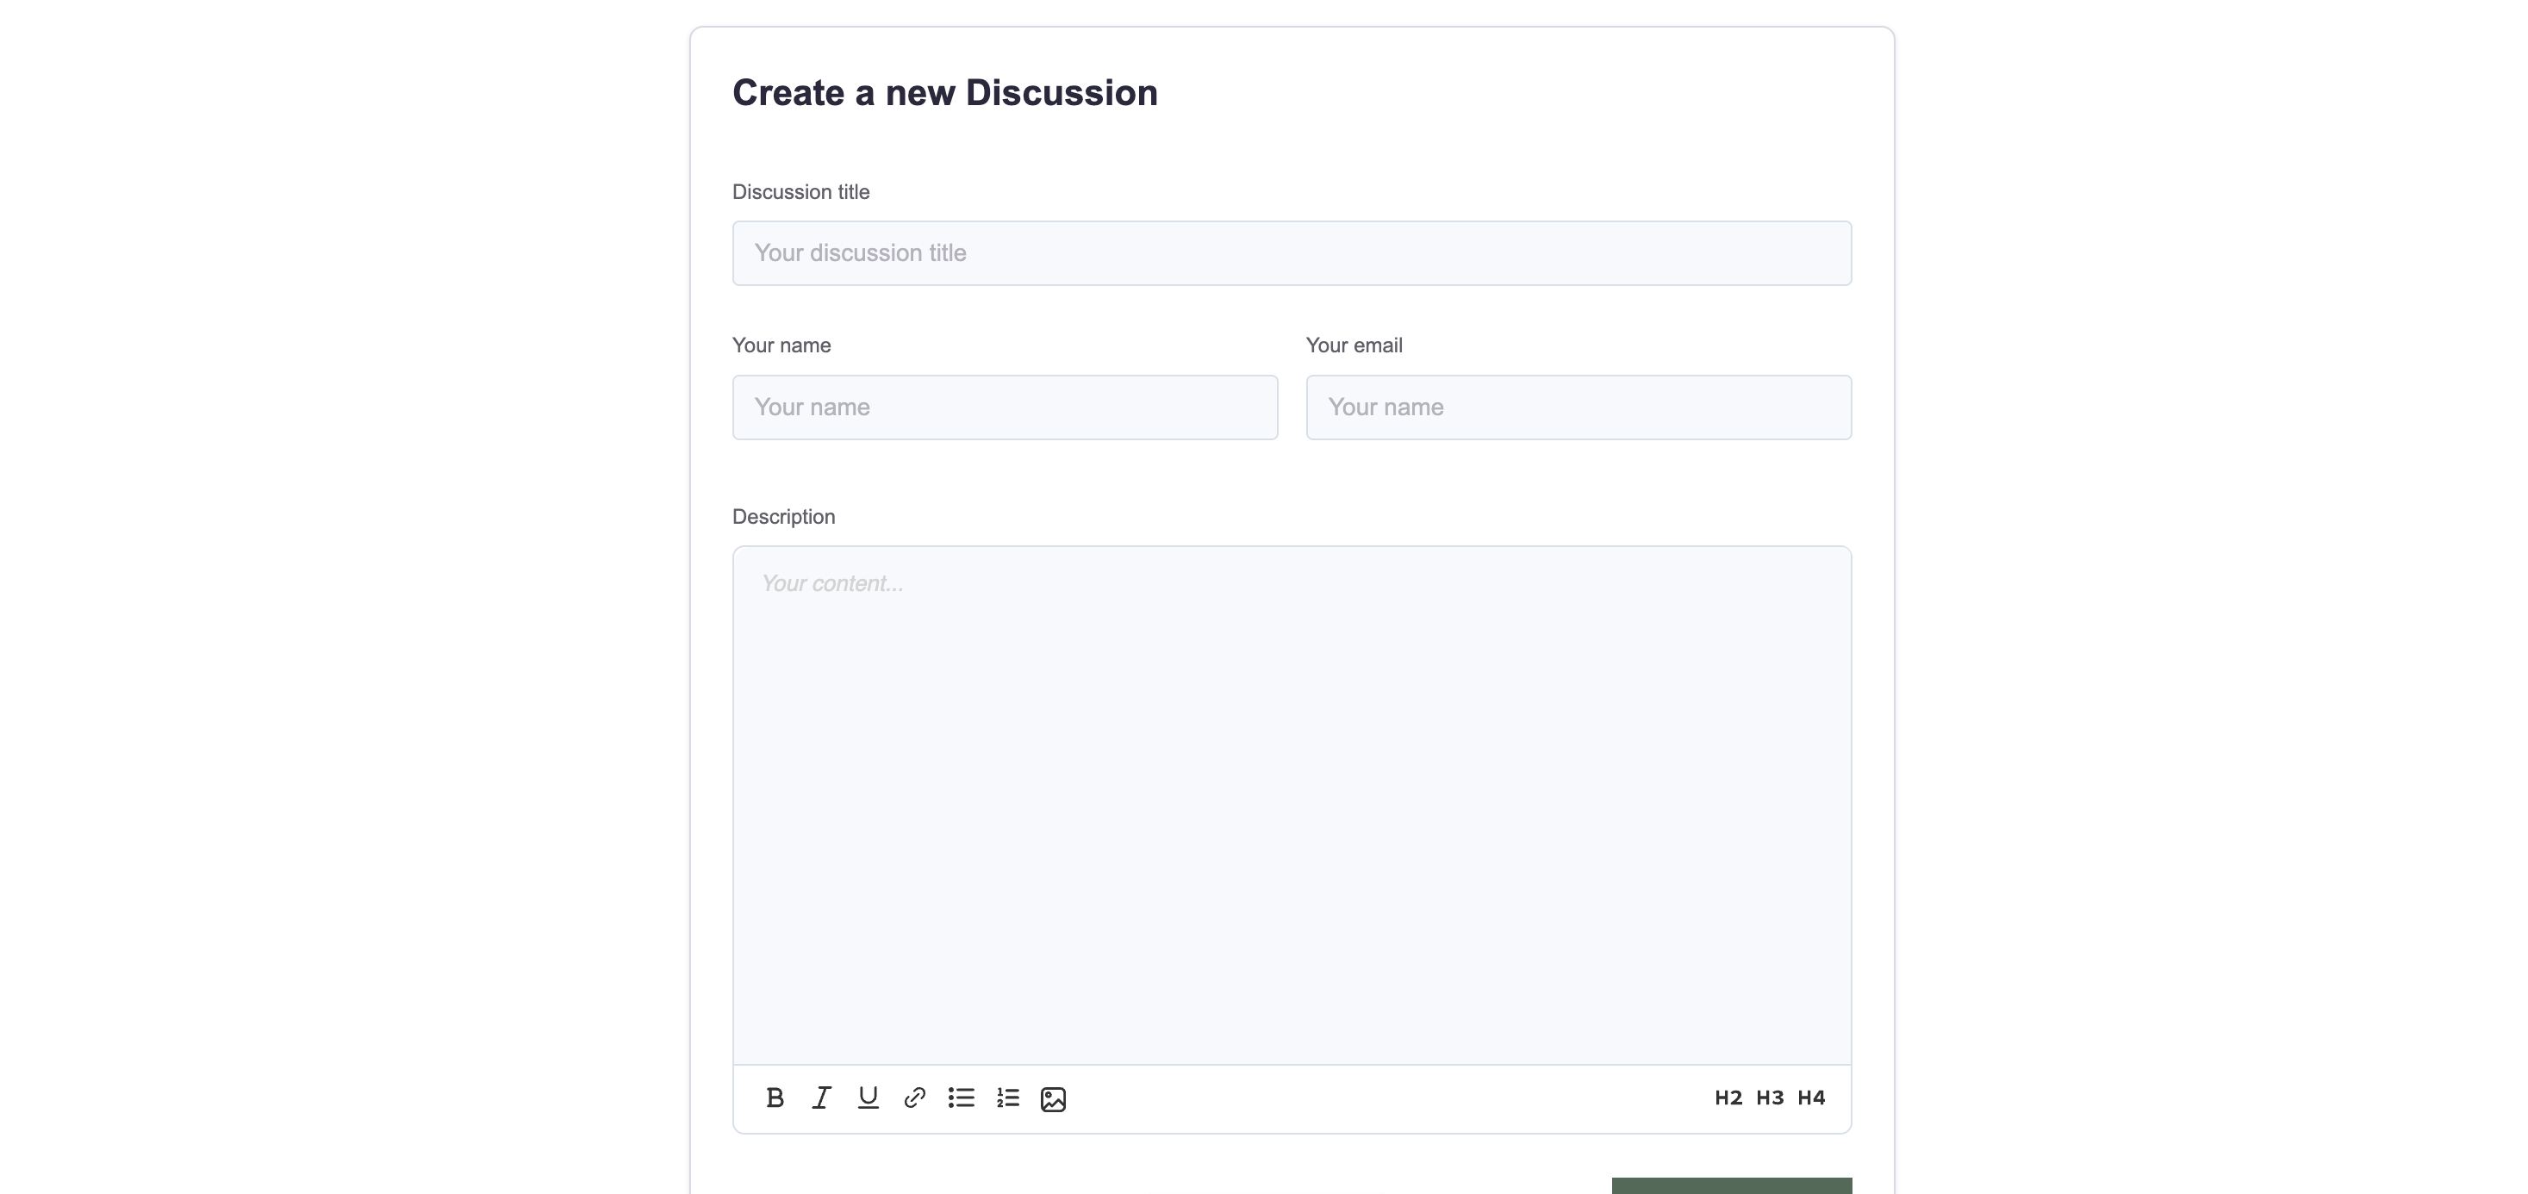
Task: Insert an image into the description
Action: [1053, 1099]
